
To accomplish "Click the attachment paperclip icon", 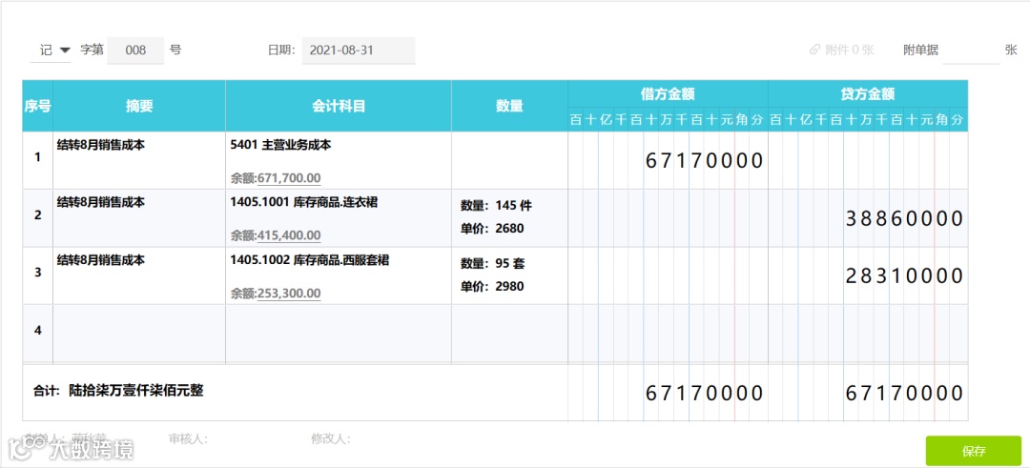I will click(814, 50).
